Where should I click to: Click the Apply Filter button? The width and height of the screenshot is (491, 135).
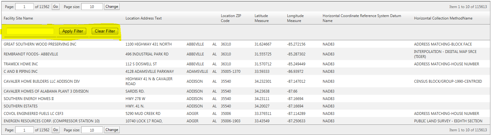click(x=73, y=31)
